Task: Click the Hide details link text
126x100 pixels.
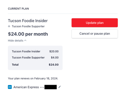Action: pos(16,41)
